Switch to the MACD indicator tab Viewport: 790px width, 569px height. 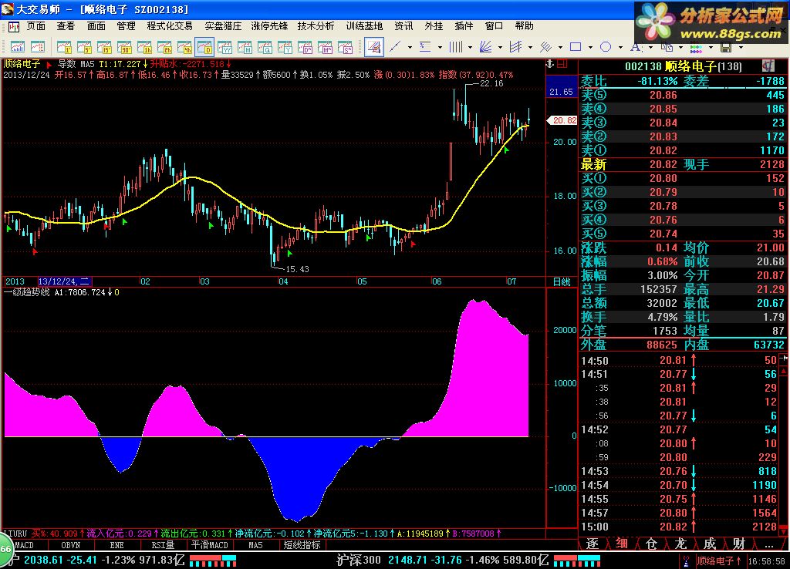(x=24, y=545)
